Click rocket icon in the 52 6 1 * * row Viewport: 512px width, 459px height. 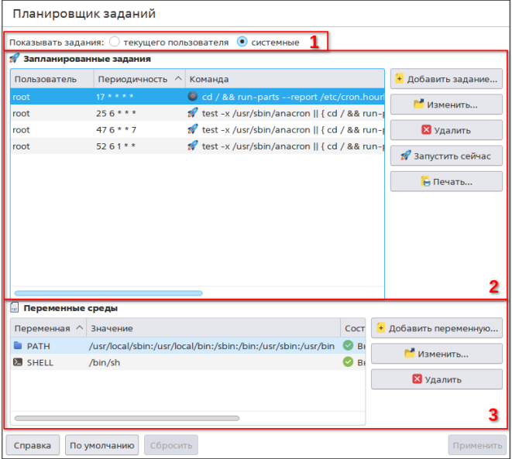click(x=193, y=146)
